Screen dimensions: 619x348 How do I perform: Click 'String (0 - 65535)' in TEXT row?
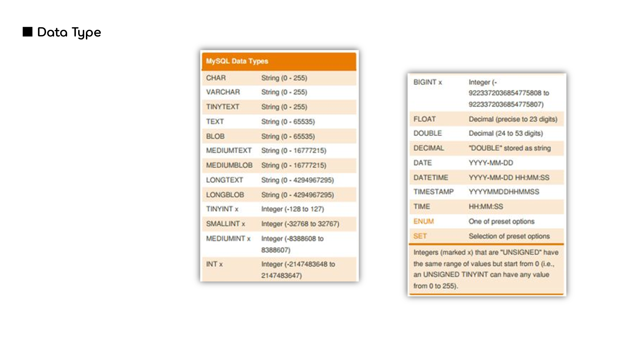pyautogui.click(x=288, y=121)
